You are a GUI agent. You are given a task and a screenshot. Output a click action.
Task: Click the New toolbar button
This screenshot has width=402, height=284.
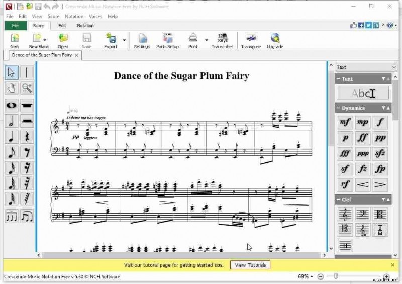pos(15,41)
